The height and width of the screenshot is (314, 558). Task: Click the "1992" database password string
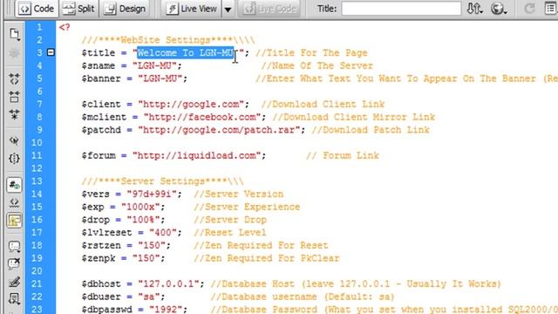(x=166, y=309)
